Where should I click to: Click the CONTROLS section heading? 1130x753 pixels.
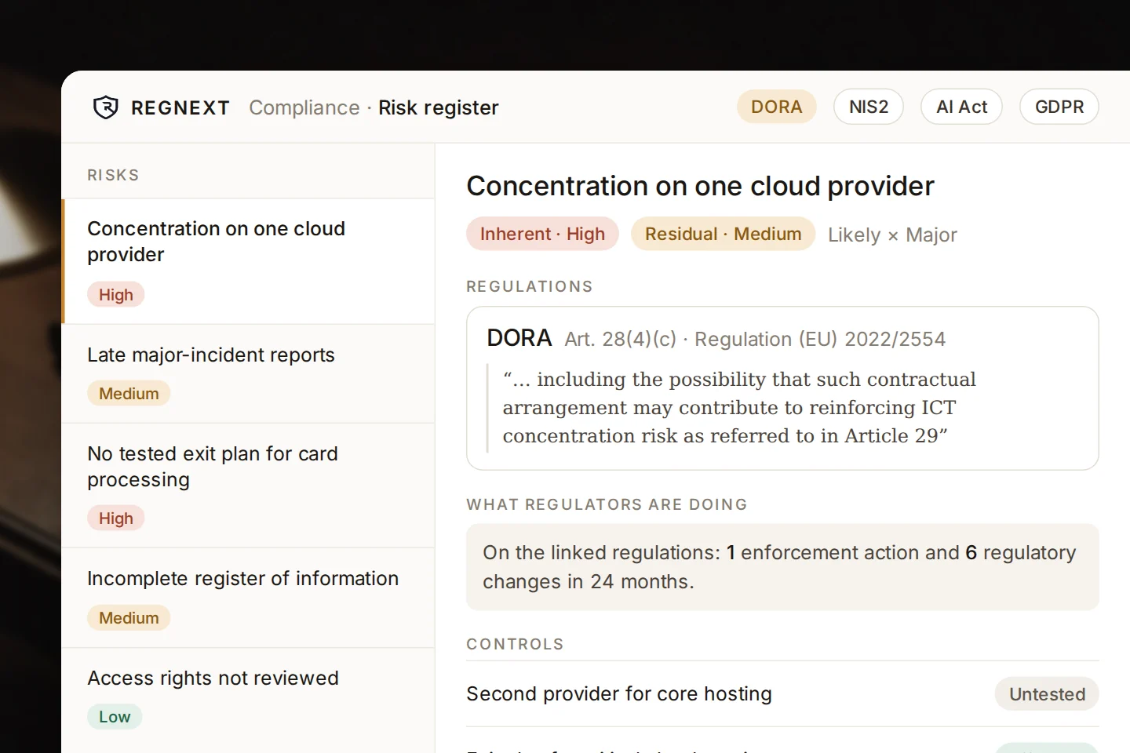(x=515, y=644)
